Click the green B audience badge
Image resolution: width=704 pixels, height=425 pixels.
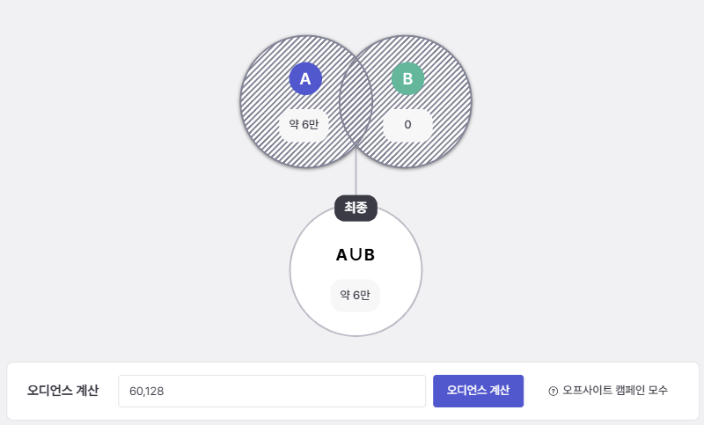pos(407,79)
